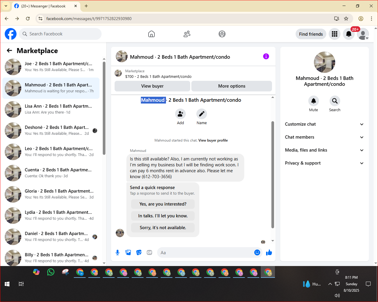Show hidden system tray icons
This screenshot has height=302, width=378.
(x=330, y=284)
